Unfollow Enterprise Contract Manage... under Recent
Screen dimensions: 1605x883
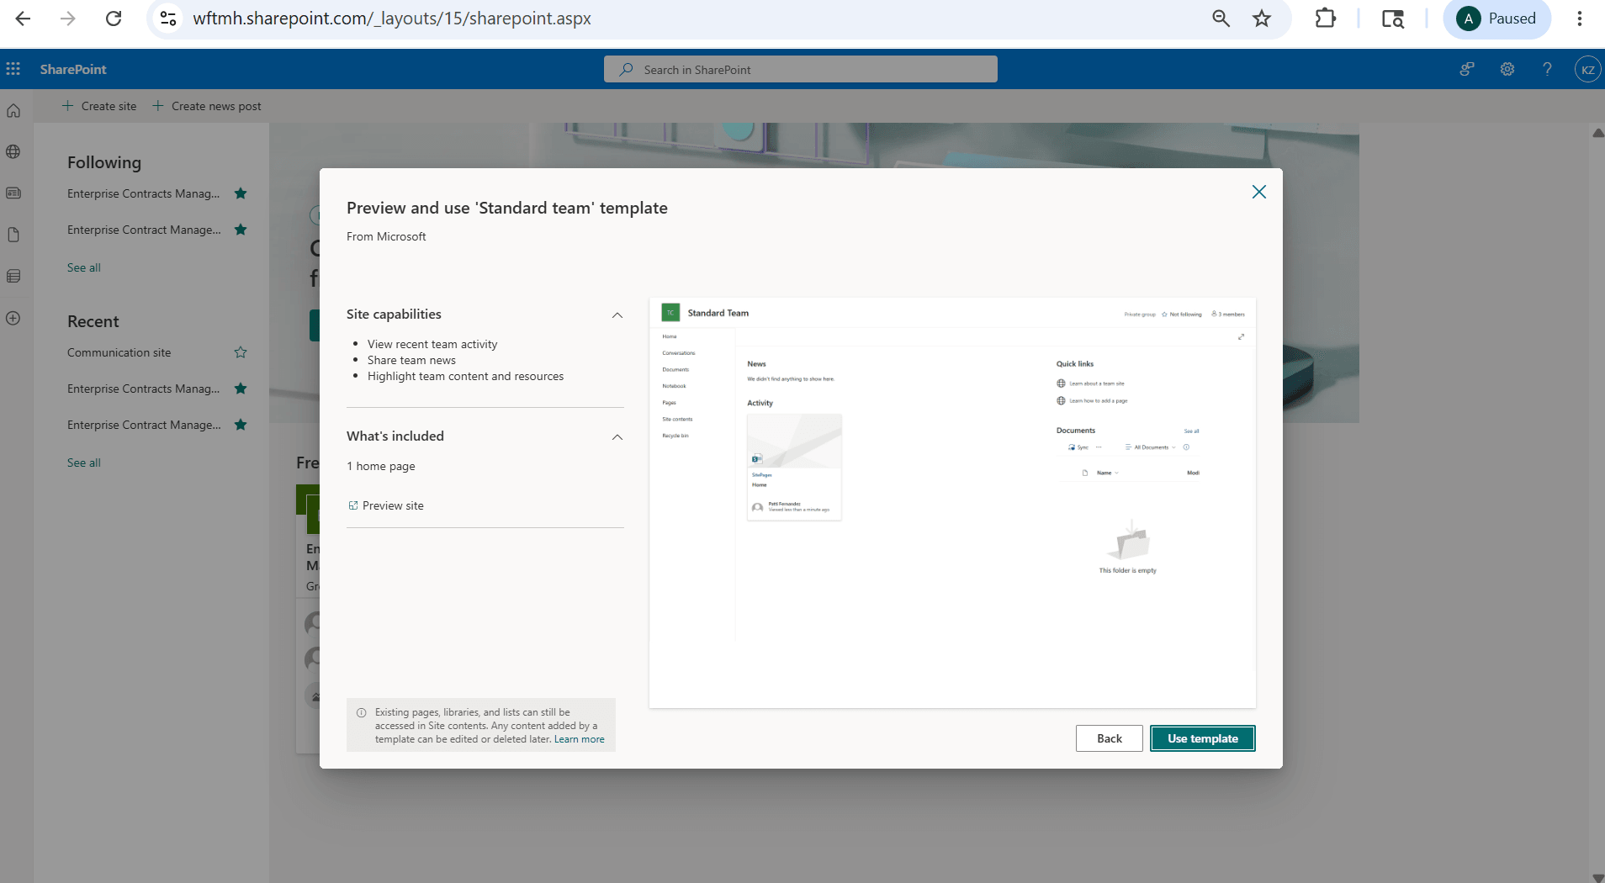241,425
